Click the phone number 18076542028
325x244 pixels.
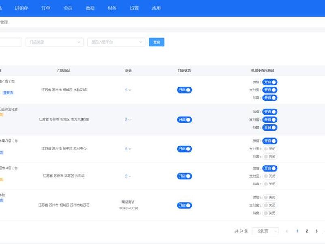click(128, 208)
